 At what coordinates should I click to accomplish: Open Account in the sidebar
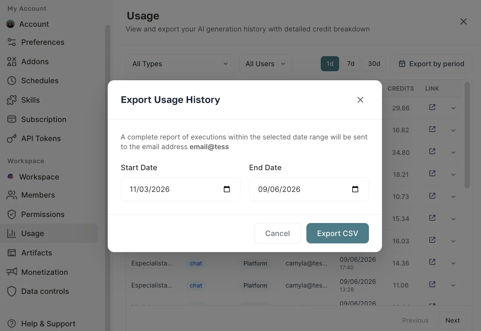[x=34, y=24]
